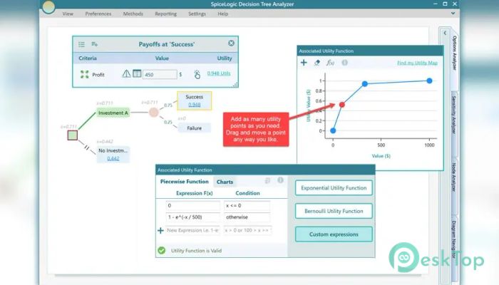Open the Help menu
Image resolution: width=499 pixels, height=285 pixels.
click(x=222, y=14)
